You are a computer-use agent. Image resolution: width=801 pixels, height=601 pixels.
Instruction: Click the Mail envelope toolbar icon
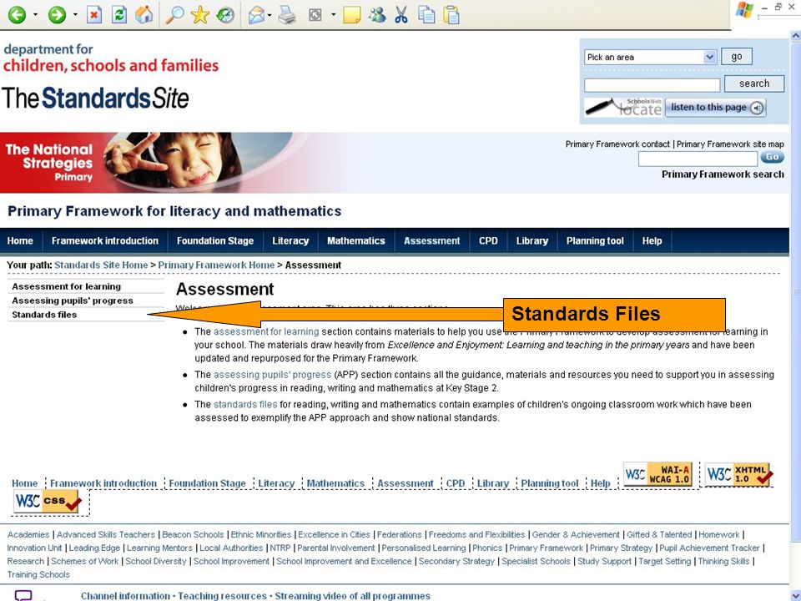click(256, 15)
